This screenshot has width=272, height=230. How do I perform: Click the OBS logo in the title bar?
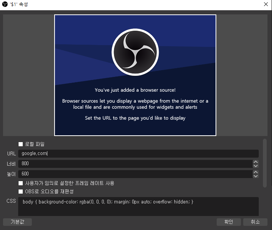click(x=5, y=4)
